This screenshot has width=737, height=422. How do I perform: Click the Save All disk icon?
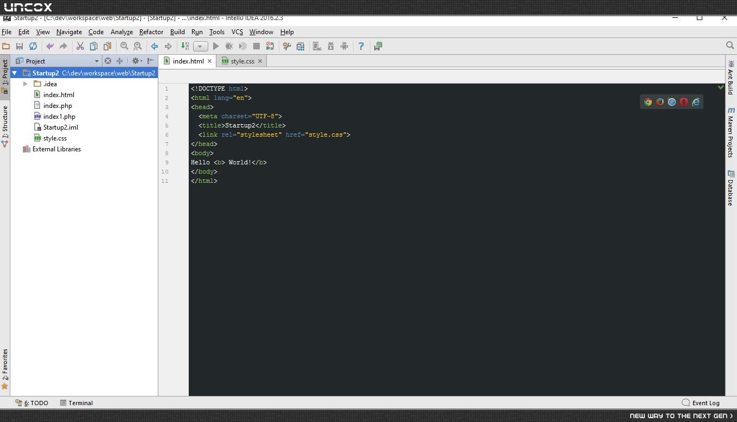pos(20,46)
